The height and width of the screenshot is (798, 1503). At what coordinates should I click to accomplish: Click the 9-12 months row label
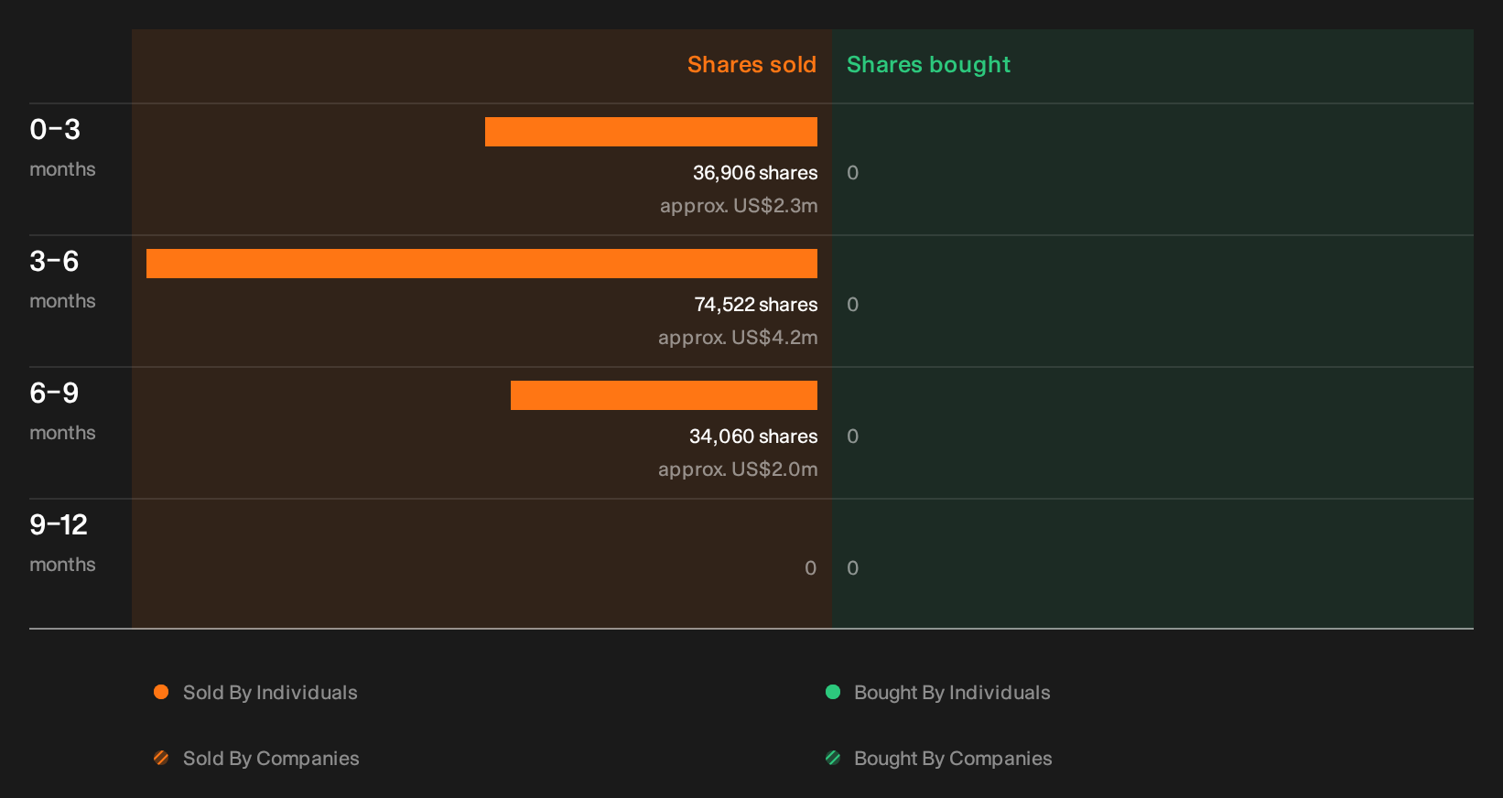pos(62,542)
